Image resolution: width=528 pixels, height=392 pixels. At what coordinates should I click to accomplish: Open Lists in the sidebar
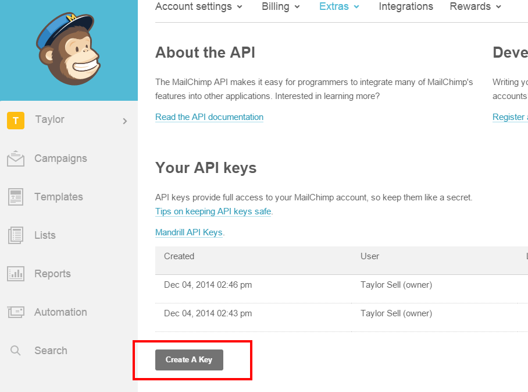pyautogui.click(x=45, y=235)
